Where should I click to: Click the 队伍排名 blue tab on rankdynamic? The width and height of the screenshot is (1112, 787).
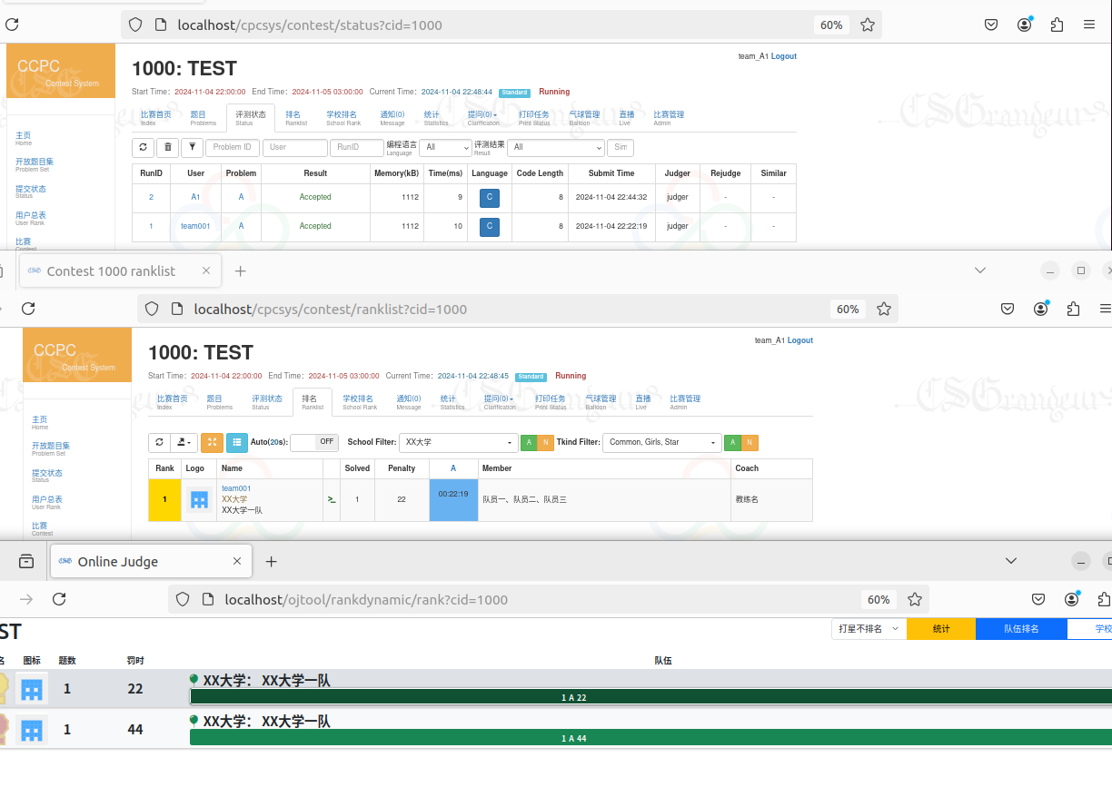coord(1021,628)
